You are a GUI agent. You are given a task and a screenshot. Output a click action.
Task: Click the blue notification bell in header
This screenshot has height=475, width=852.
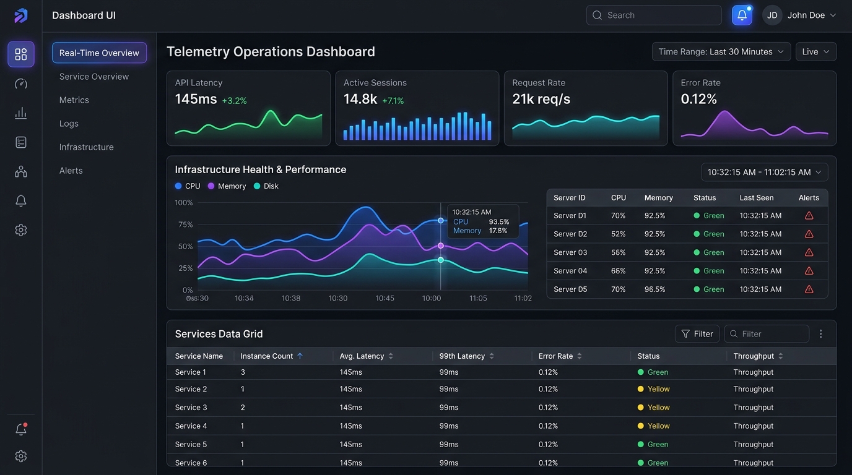[742, 15]
